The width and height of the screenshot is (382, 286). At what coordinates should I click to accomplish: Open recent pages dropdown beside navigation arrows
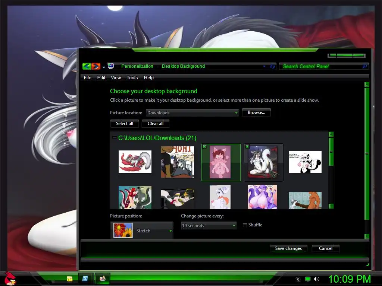click(x=104, y=67)
